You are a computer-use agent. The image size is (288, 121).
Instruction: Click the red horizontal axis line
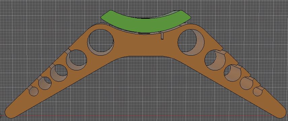coord(144,116)
